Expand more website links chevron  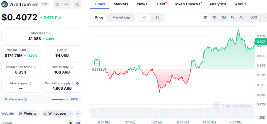click(78, 114)
